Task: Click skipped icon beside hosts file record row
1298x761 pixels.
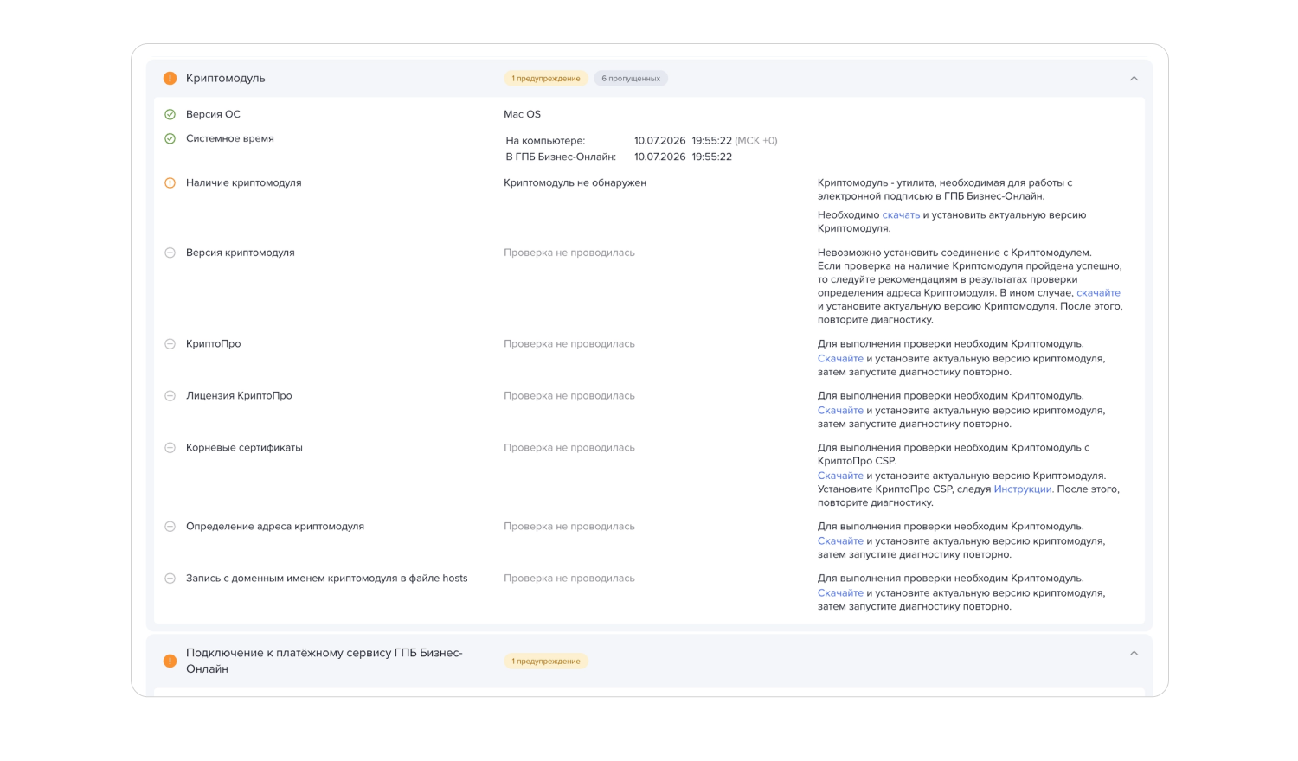Action: 170,579
